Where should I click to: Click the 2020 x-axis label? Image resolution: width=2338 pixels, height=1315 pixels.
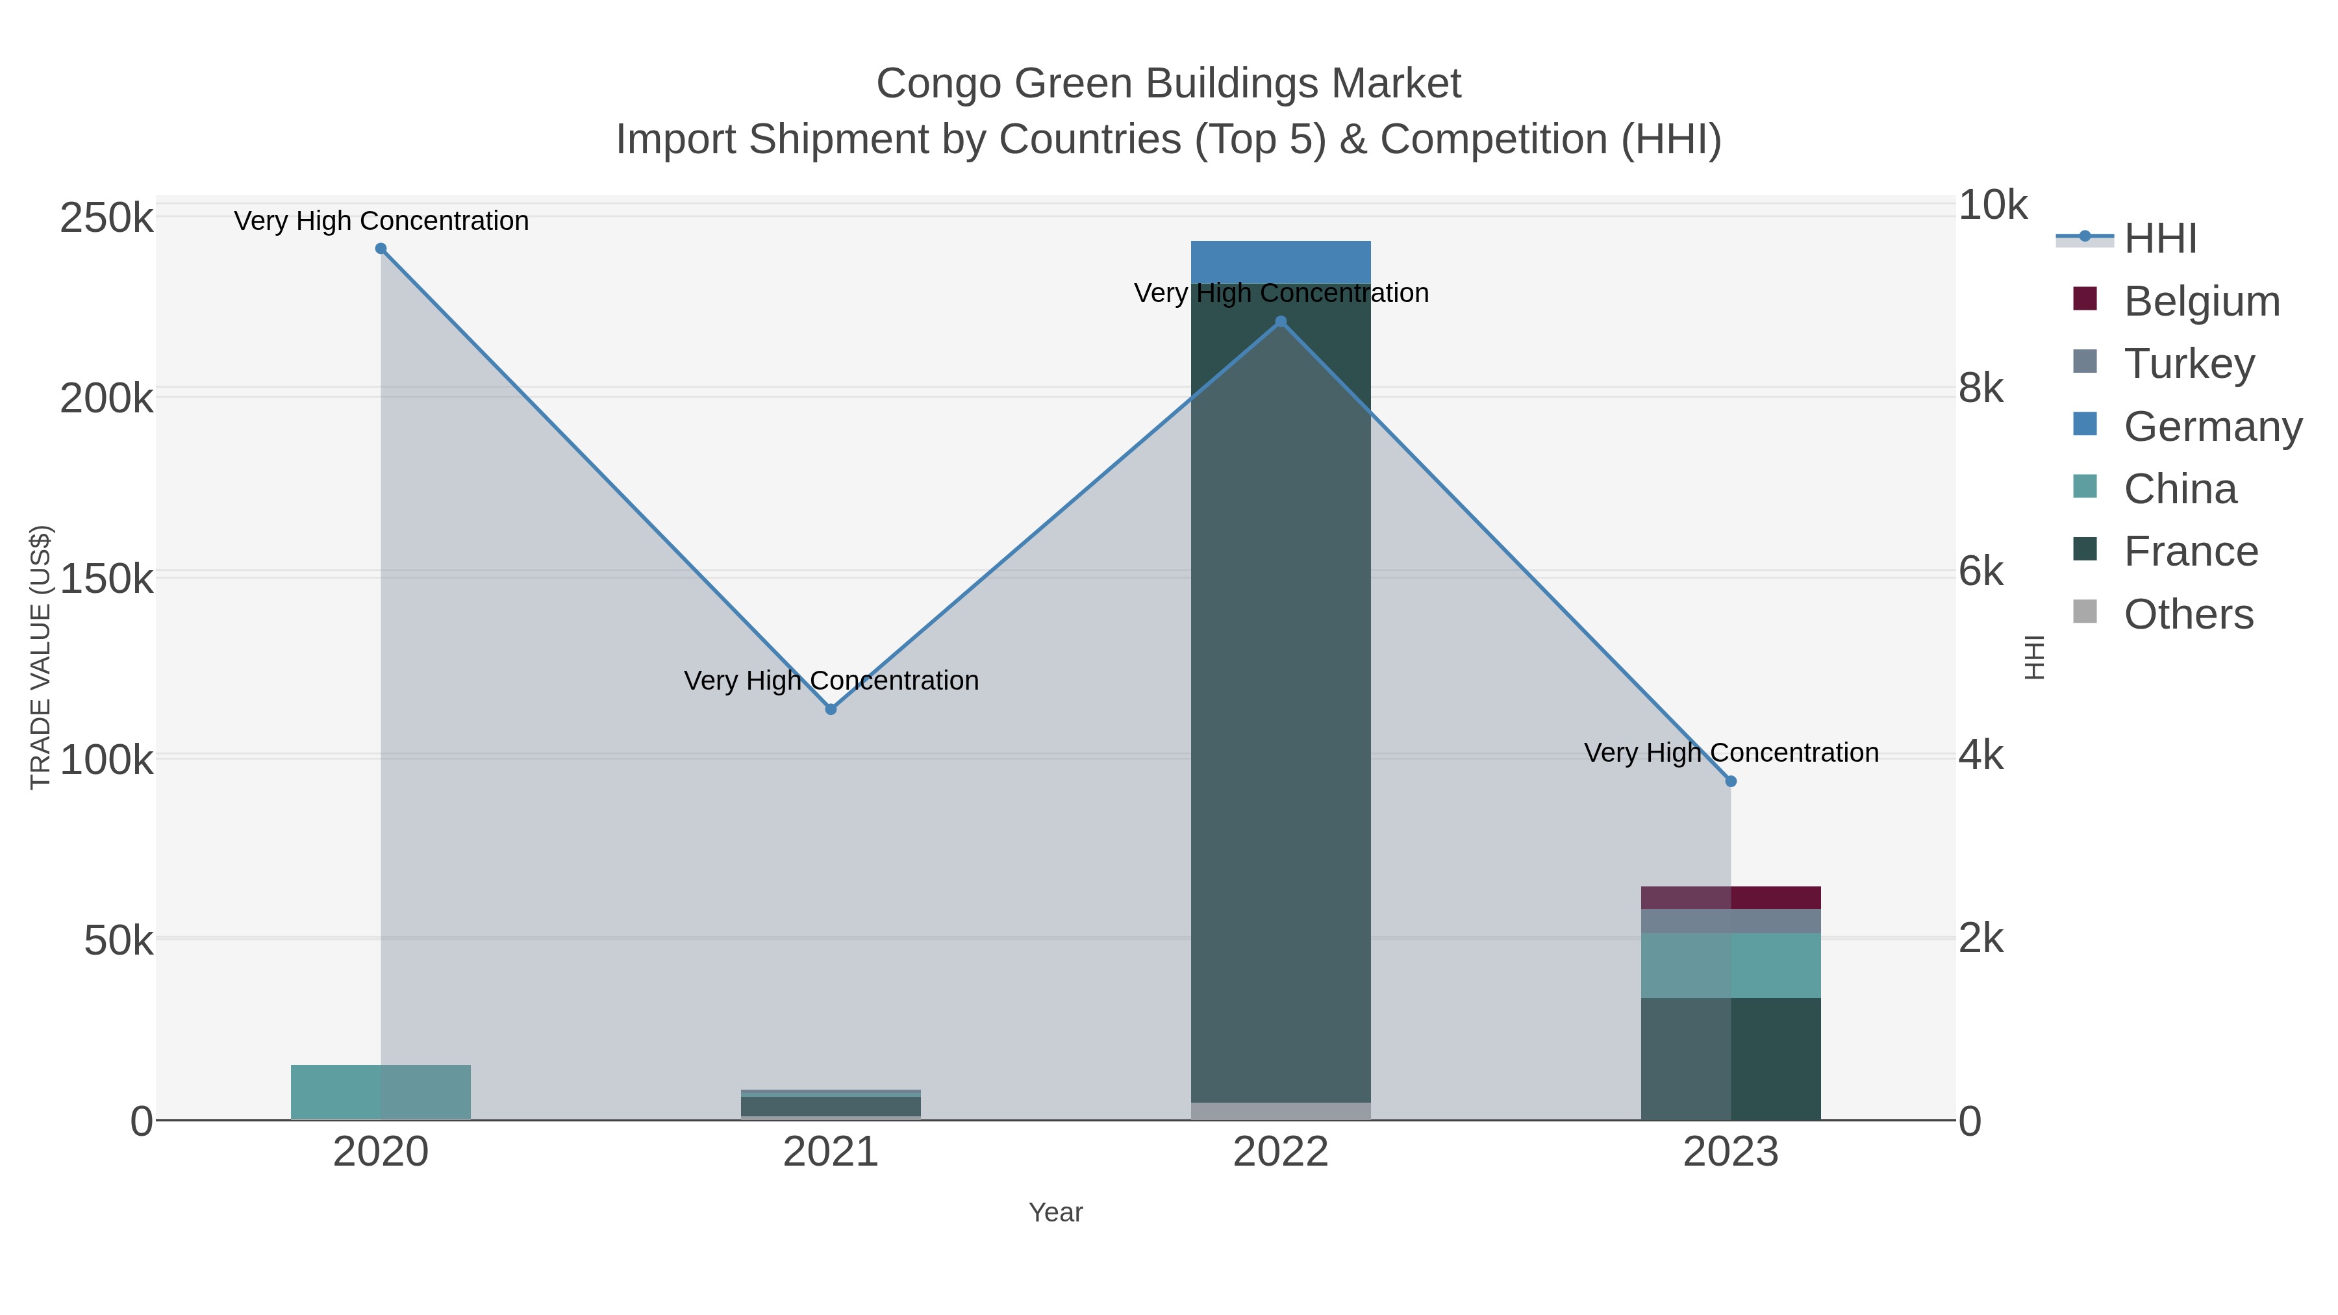click(381, 1153)
